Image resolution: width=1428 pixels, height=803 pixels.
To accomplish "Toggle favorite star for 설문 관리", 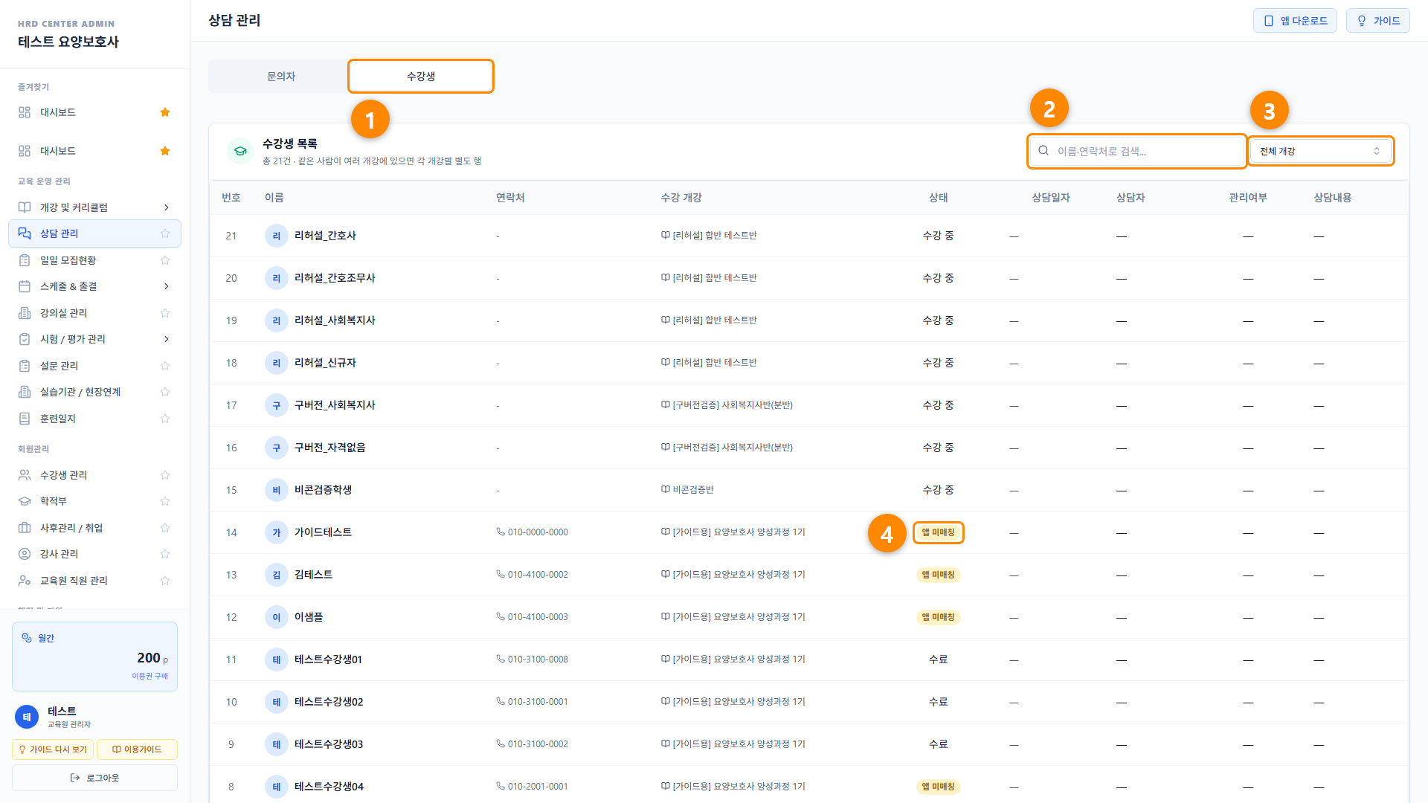I will tap(165, 366).
